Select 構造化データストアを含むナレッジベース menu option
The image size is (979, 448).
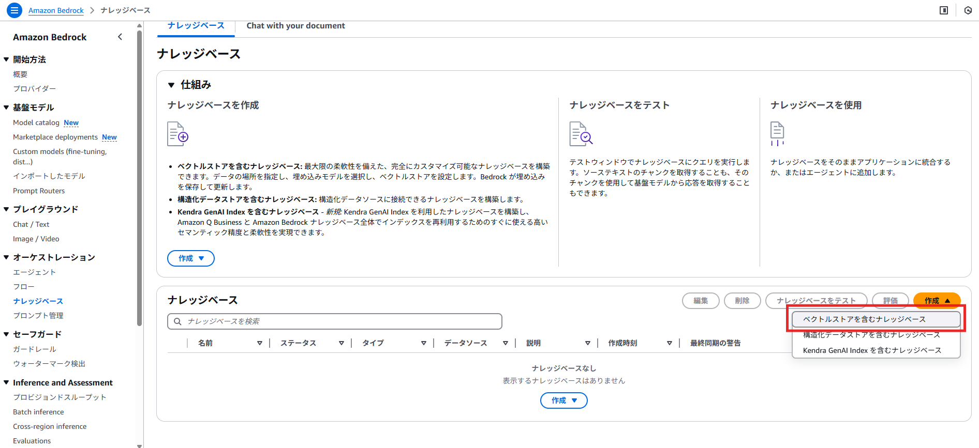tap(876, 335)
